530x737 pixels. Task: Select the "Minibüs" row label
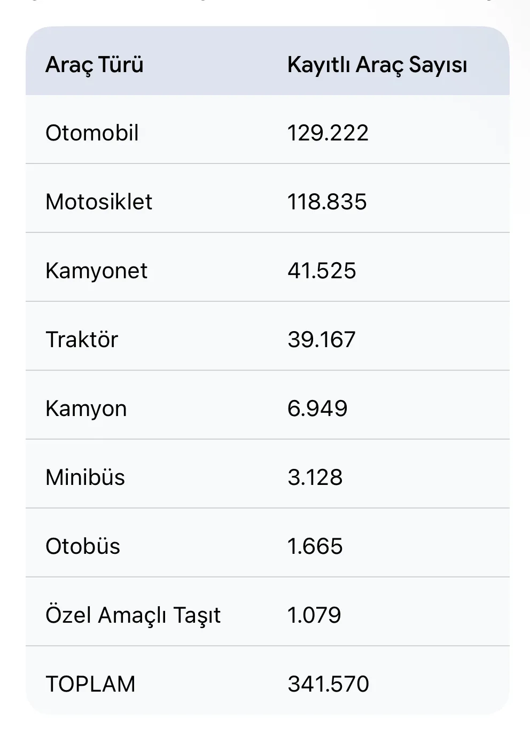point(85,477)
